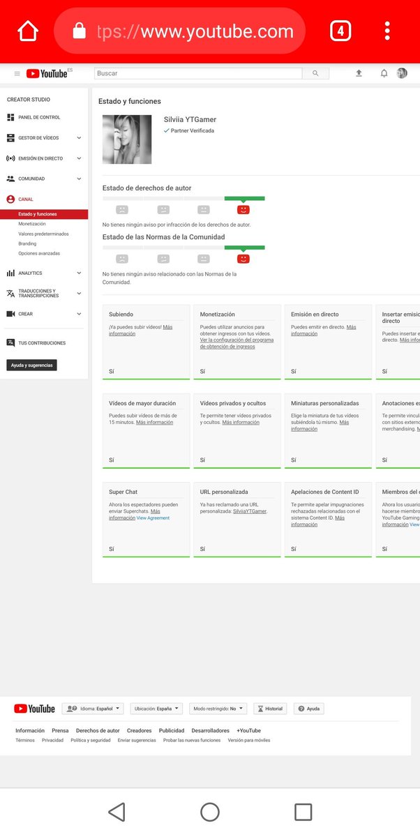Image resolution: width=420 pixels, height=837 pixels.
Task: Expand the Analytics section chevron
Action: pos(79,273)
